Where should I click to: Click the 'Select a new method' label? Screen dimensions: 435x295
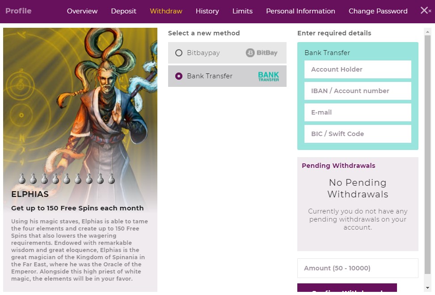(x=204, y=33)
